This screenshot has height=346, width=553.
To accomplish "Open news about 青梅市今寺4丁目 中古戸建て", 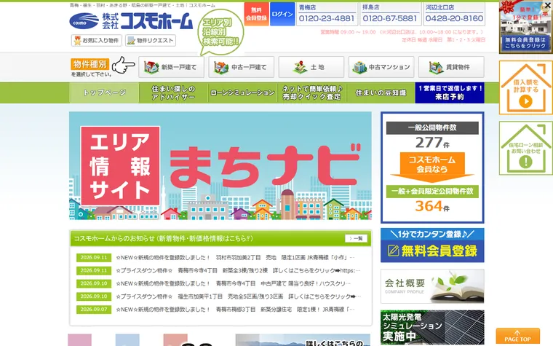I will (x=233, y=283).
